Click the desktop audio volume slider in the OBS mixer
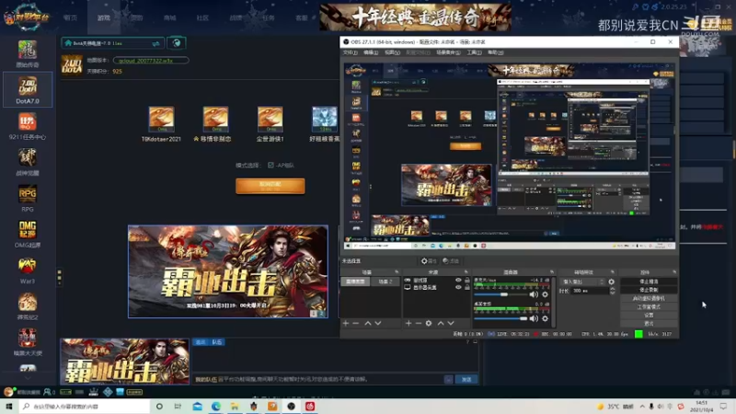This screenshot has width=736, height=414. point(500,318)
